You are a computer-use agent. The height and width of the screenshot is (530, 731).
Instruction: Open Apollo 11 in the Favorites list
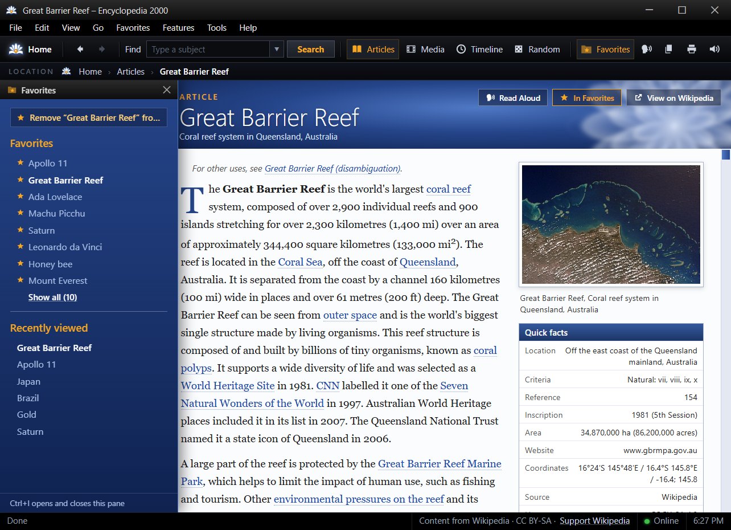(48, 164)
